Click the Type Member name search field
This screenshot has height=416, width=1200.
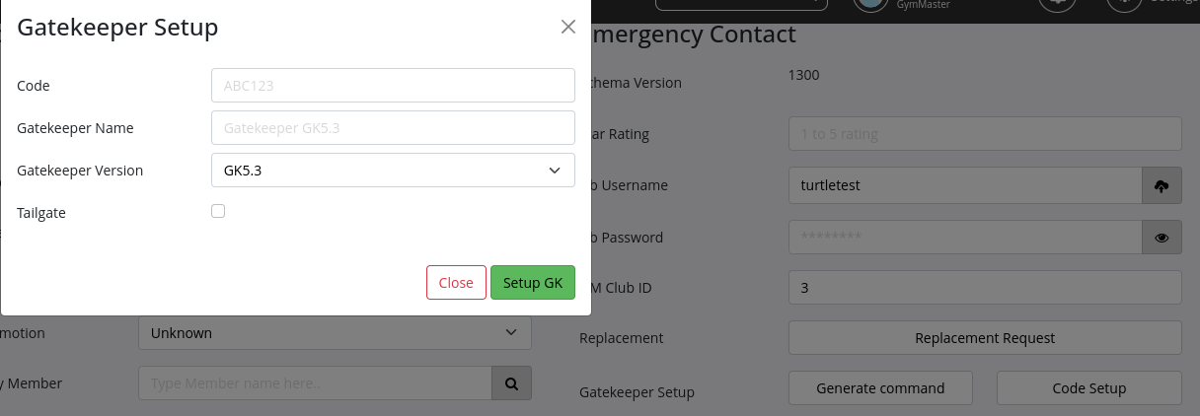coord(315,383)
